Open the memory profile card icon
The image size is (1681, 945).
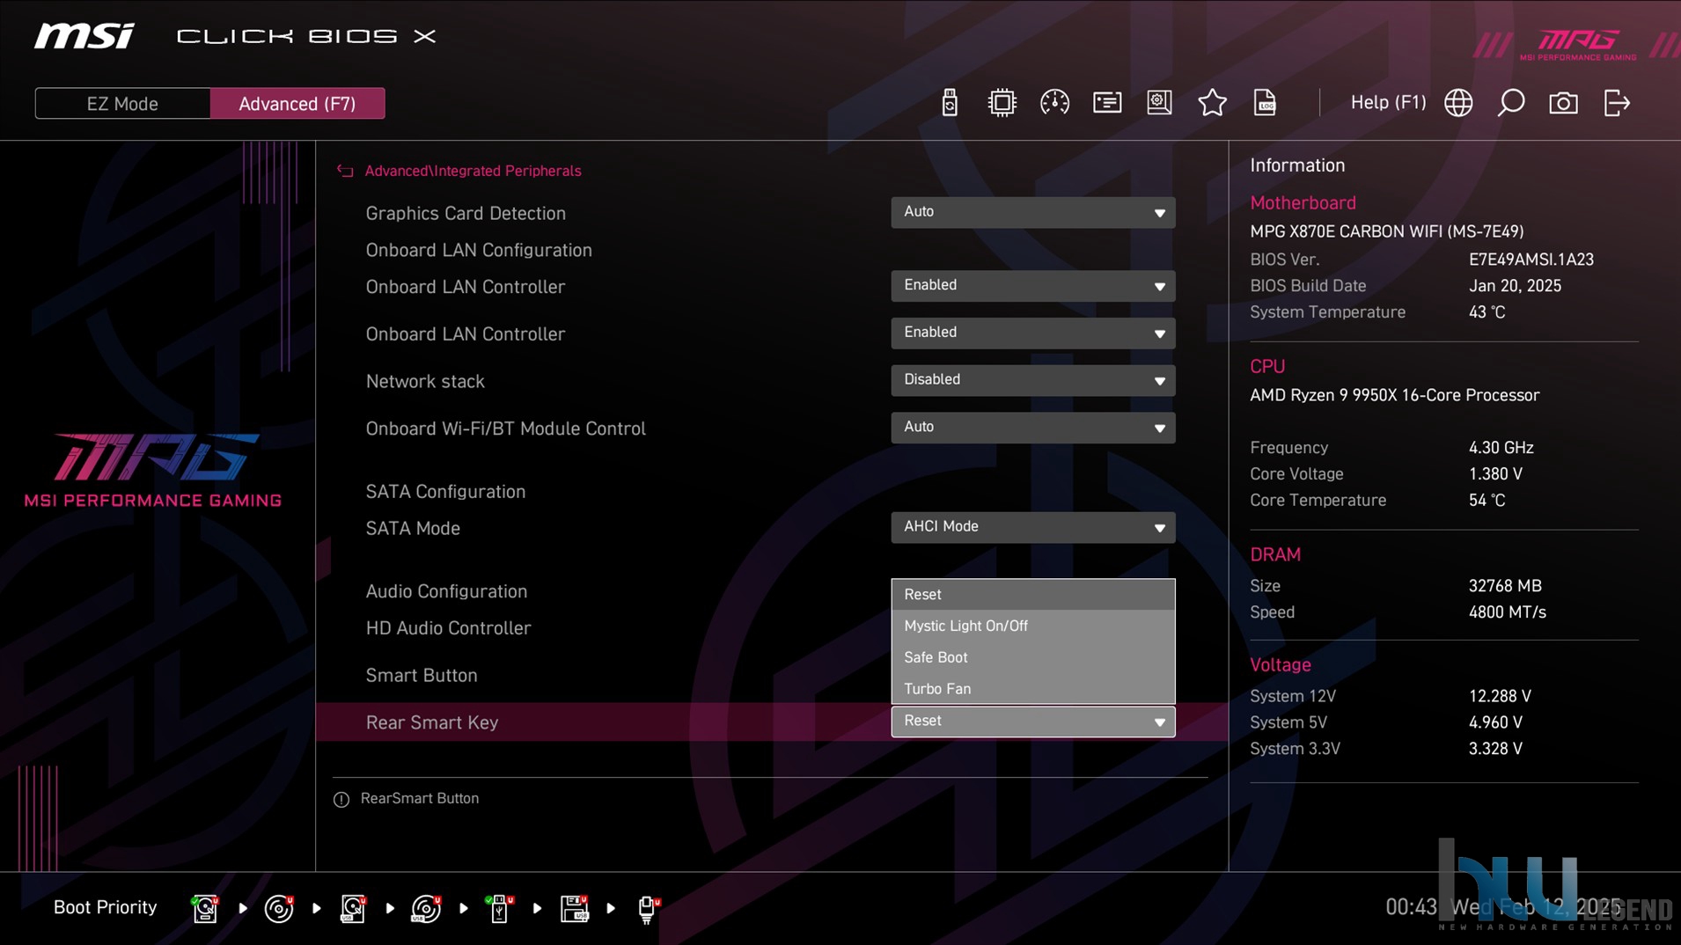pyautogui.click(x=1107, y=103)
